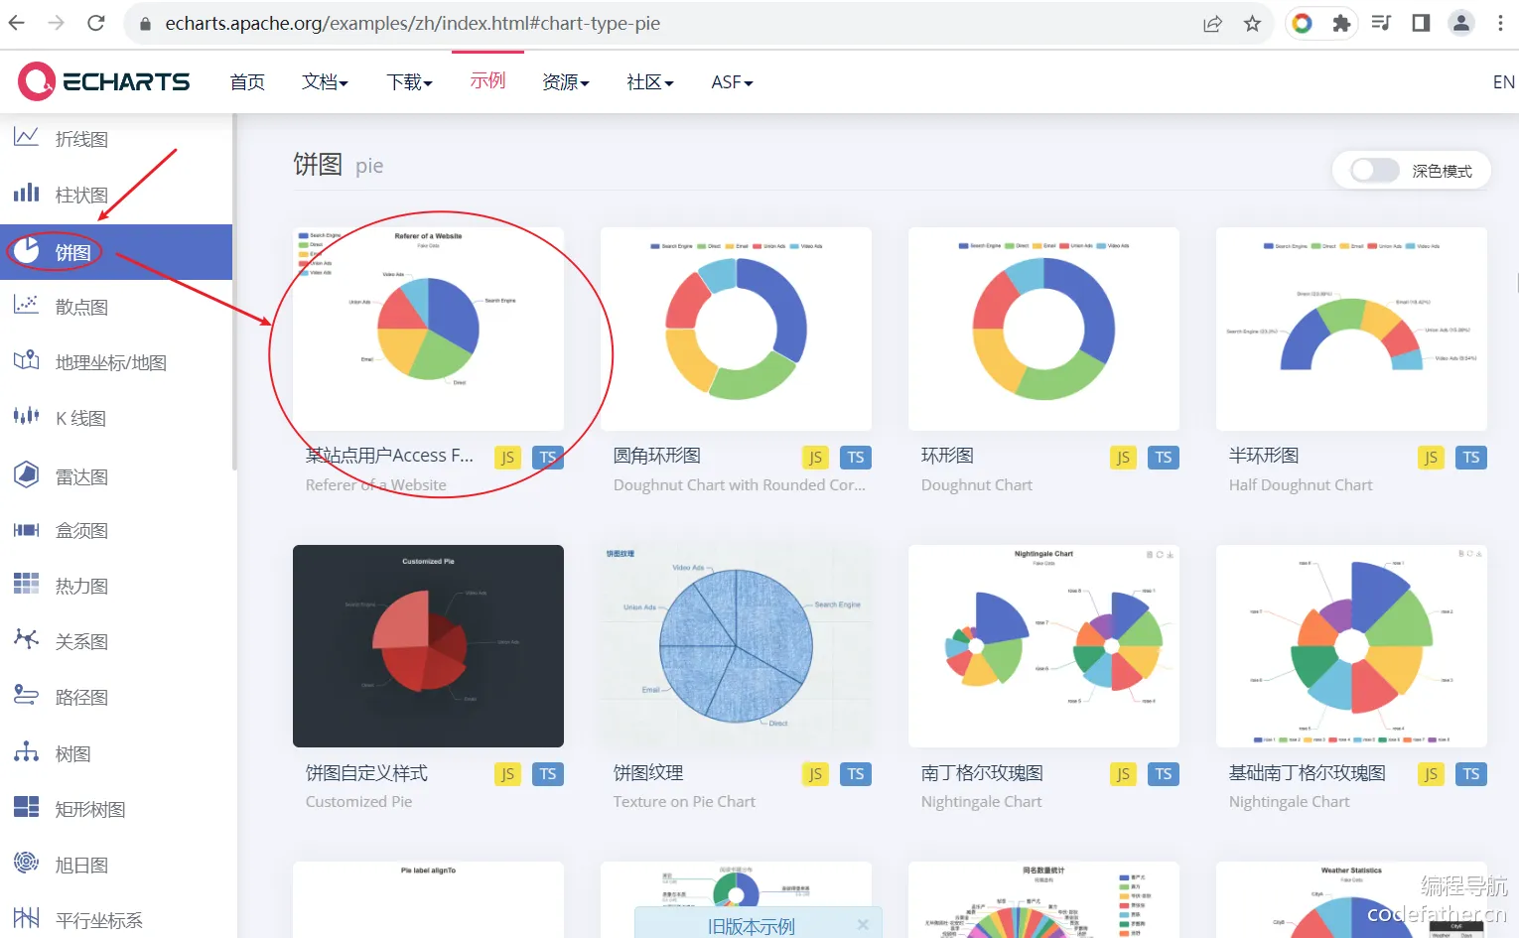1519x938 pixels.
Task: Reload the page with browser refresh icon
Action: (x=96, y=23)
